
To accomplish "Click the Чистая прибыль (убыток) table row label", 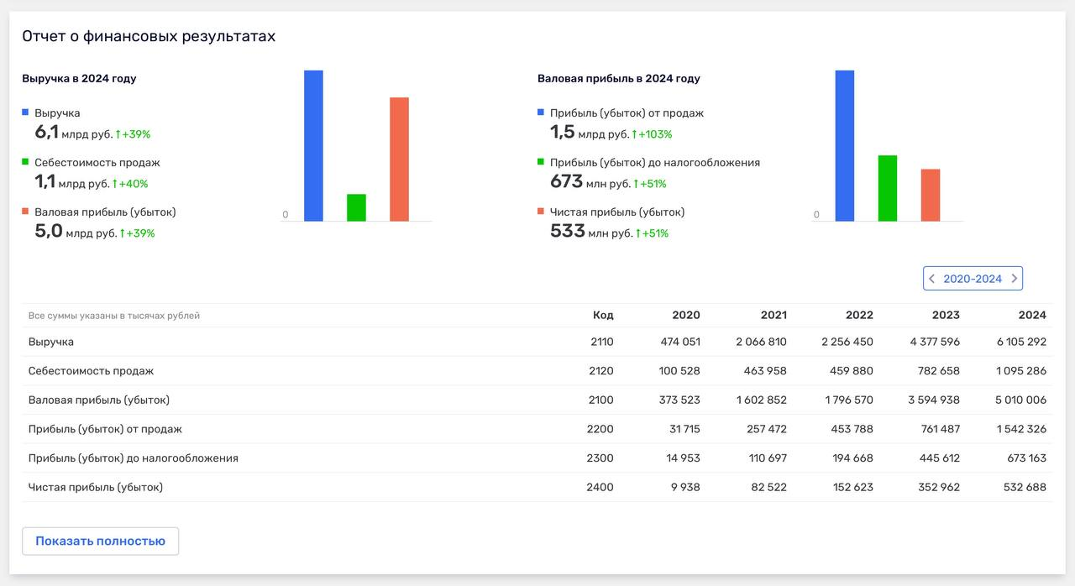I will [96, 487].
